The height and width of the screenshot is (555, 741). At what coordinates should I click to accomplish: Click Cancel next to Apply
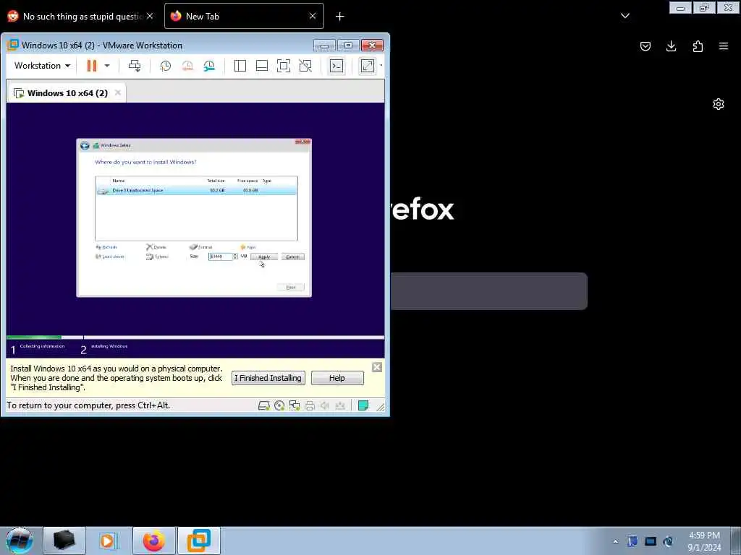292,257
